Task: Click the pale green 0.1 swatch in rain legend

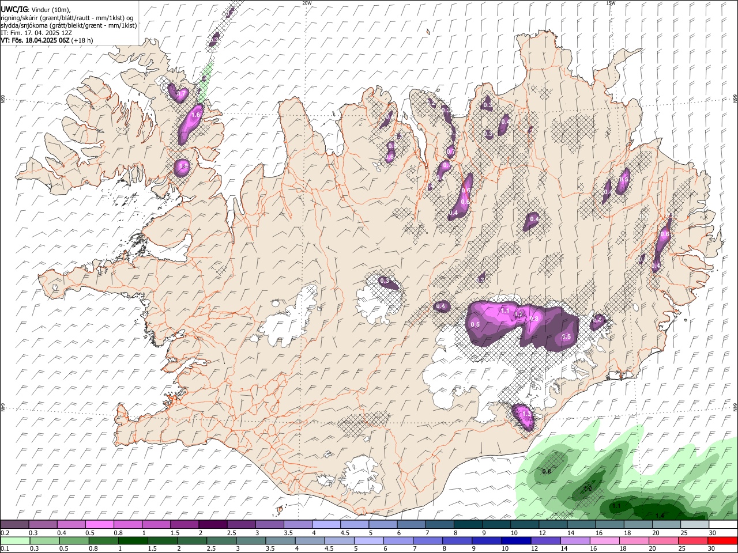Action: [x=15, y=541]
